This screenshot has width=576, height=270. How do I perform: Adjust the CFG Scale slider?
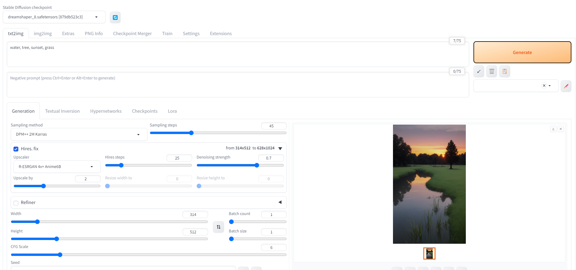[x=149, y=255]
